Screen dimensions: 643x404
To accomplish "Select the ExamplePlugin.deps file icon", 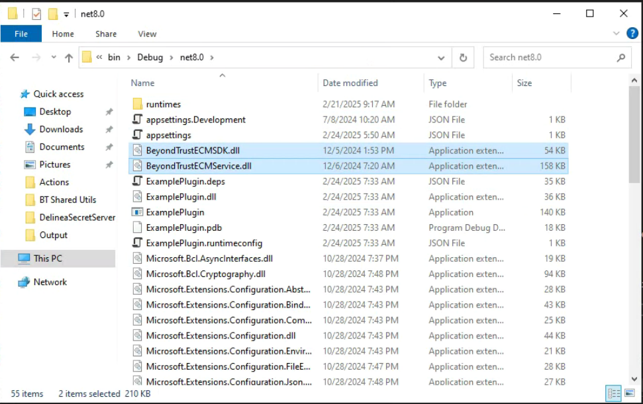I will coord(137,181).
